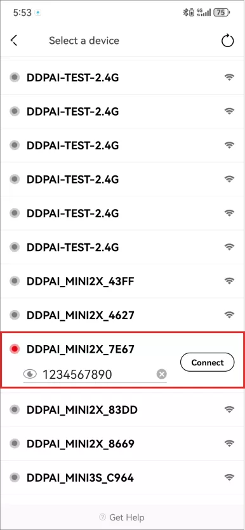Tap the back arrow icon
Screen dimensions: 245x530
pos(14,41)
